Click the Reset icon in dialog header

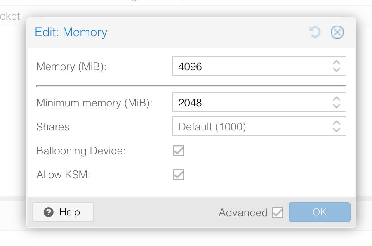pos(315,32)
